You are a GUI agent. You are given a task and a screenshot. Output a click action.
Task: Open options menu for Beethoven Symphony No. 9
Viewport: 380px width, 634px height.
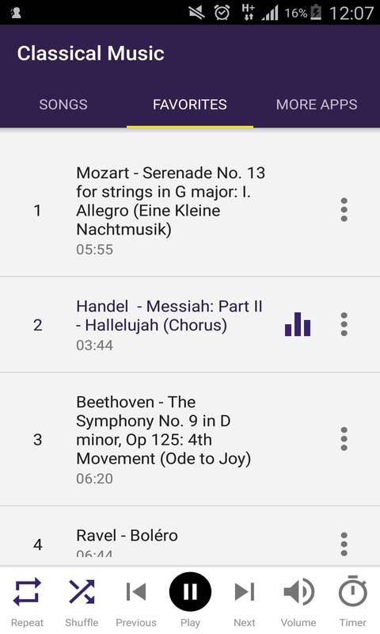[344, 439]
